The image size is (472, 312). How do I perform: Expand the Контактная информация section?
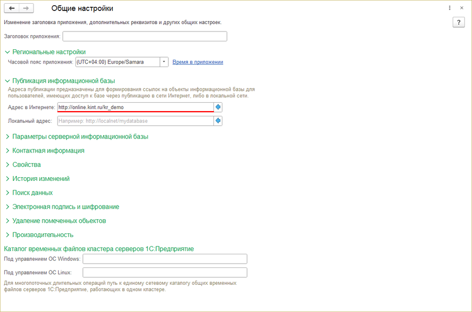tap(45, 150)
